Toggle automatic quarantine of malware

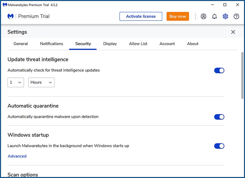point(219,117)
